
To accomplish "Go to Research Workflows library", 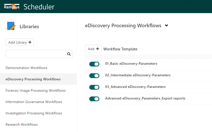I will 22,124.
